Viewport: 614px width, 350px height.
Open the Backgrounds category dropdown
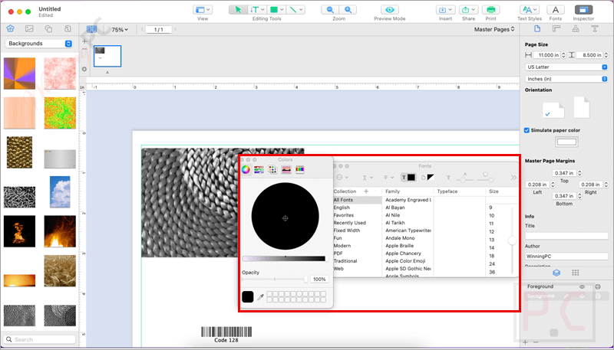[x=39, y=44]
